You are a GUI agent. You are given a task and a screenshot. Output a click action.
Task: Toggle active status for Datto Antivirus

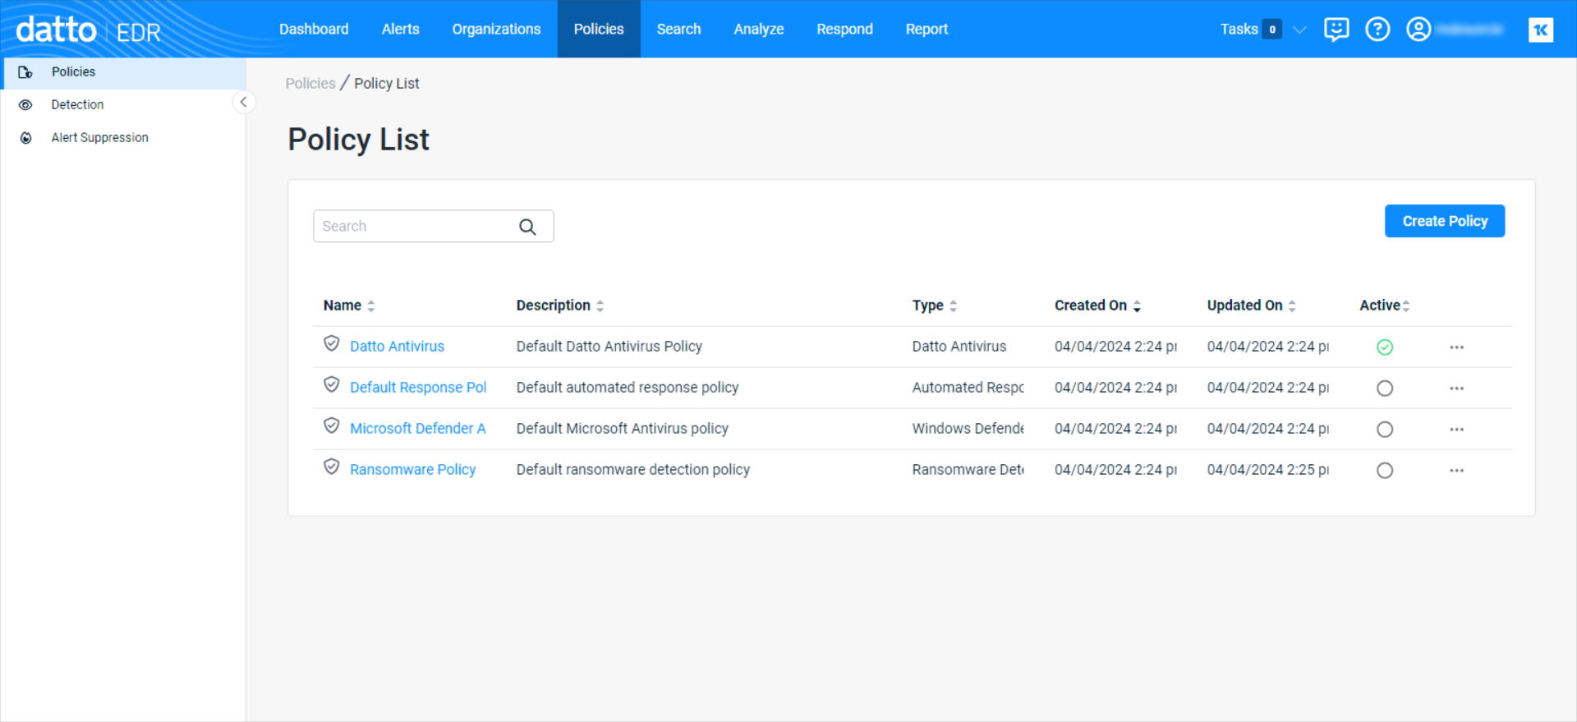coord(1385,347)
